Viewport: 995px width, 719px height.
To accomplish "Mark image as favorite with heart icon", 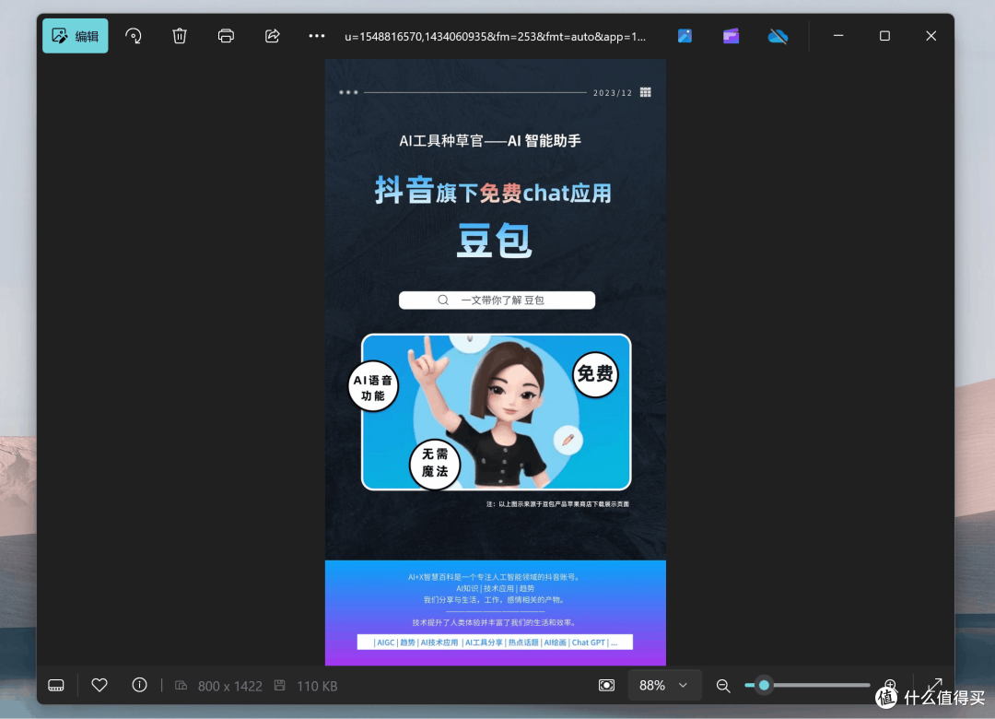I will click(x=99, y=685).
